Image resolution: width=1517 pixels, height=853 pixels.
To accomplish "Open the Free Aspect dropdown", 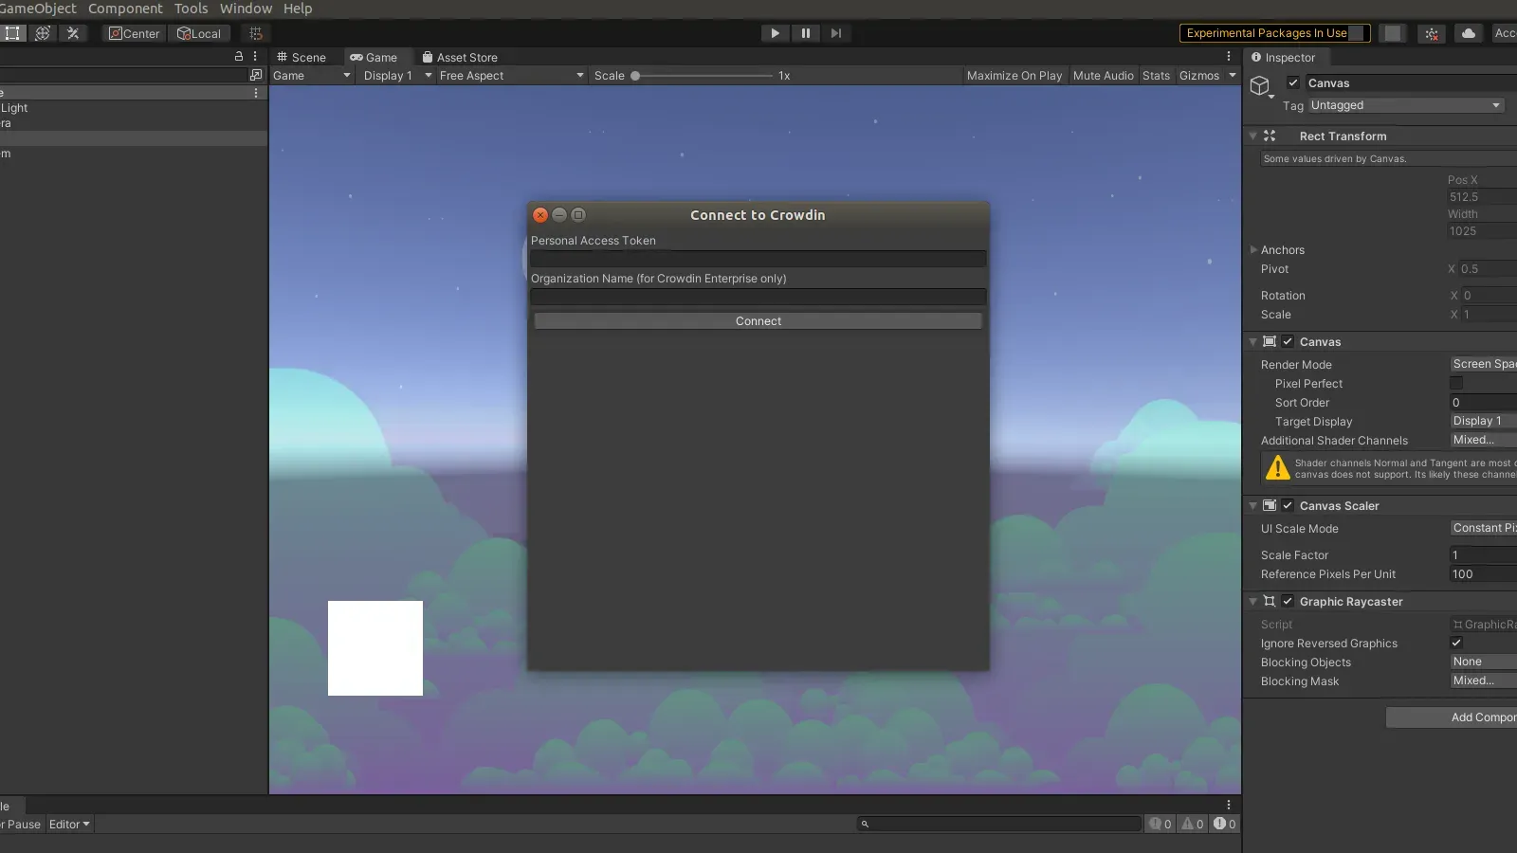I will point(507,76).
